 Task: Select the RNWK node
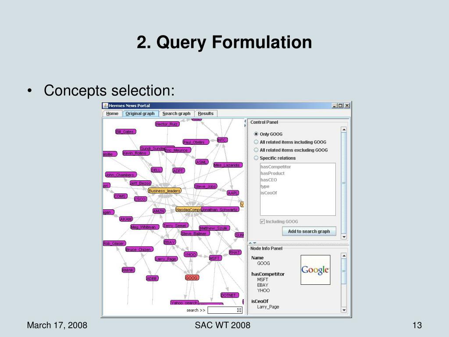click(x=128, y=270)
